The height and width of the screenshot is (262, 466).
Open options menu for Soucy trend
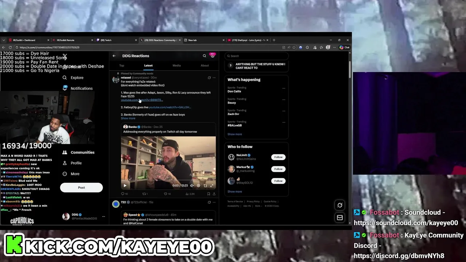pos(284,99)
